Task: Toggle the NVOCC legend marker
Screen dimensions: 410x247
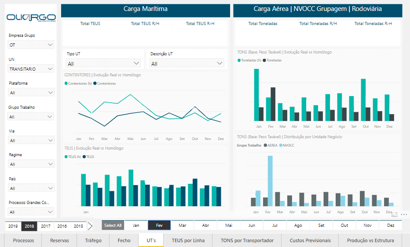Action: (280, 145)
